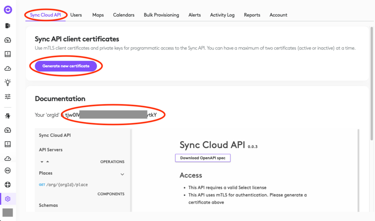Click the COMPONENTS section label
Screen dimensions: 375x221
[x=111, y=194]
